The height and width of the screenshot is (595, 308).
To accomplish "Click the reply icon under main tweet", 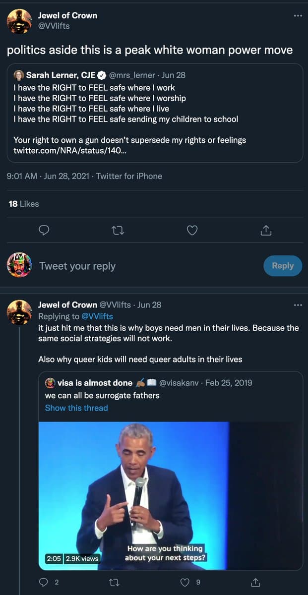I will (x=44, y=230).
